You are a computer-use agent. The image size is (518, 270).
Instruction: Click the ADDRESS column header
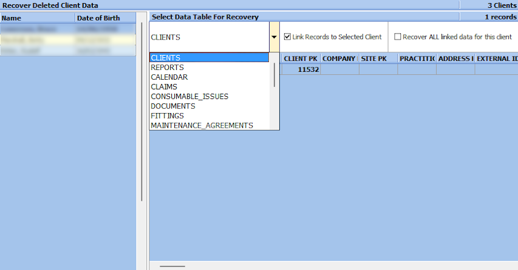point(456,58)
